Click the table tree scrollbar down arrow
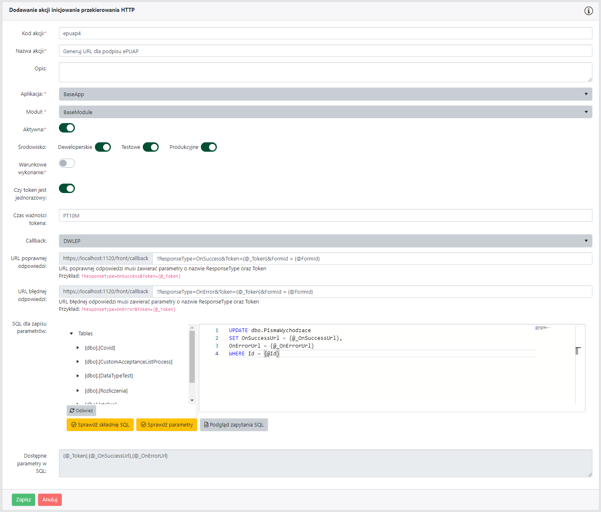Viewport: 601px width, 512px height. [192, 400]
